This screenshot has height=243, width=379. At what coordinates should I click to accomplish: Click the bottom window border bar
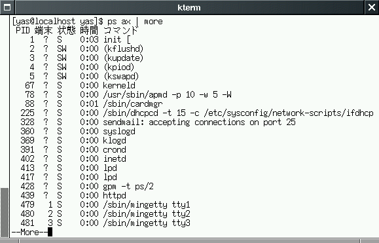point(190,241)
